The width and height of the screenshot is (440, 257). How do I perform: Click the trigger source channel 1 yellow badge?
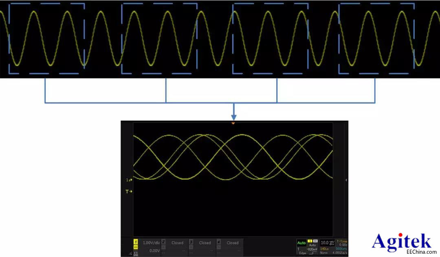click(310, 241)
